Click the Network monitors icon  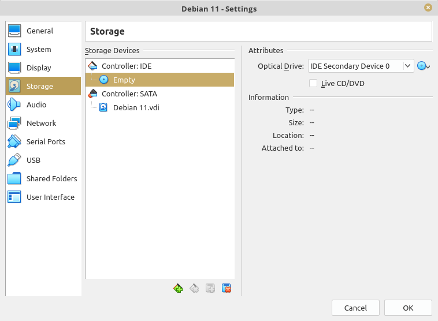[14, 123]
